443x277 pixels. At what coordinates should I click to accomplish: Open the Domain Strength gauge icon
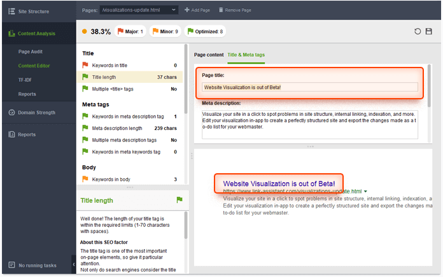click(11, 112)
